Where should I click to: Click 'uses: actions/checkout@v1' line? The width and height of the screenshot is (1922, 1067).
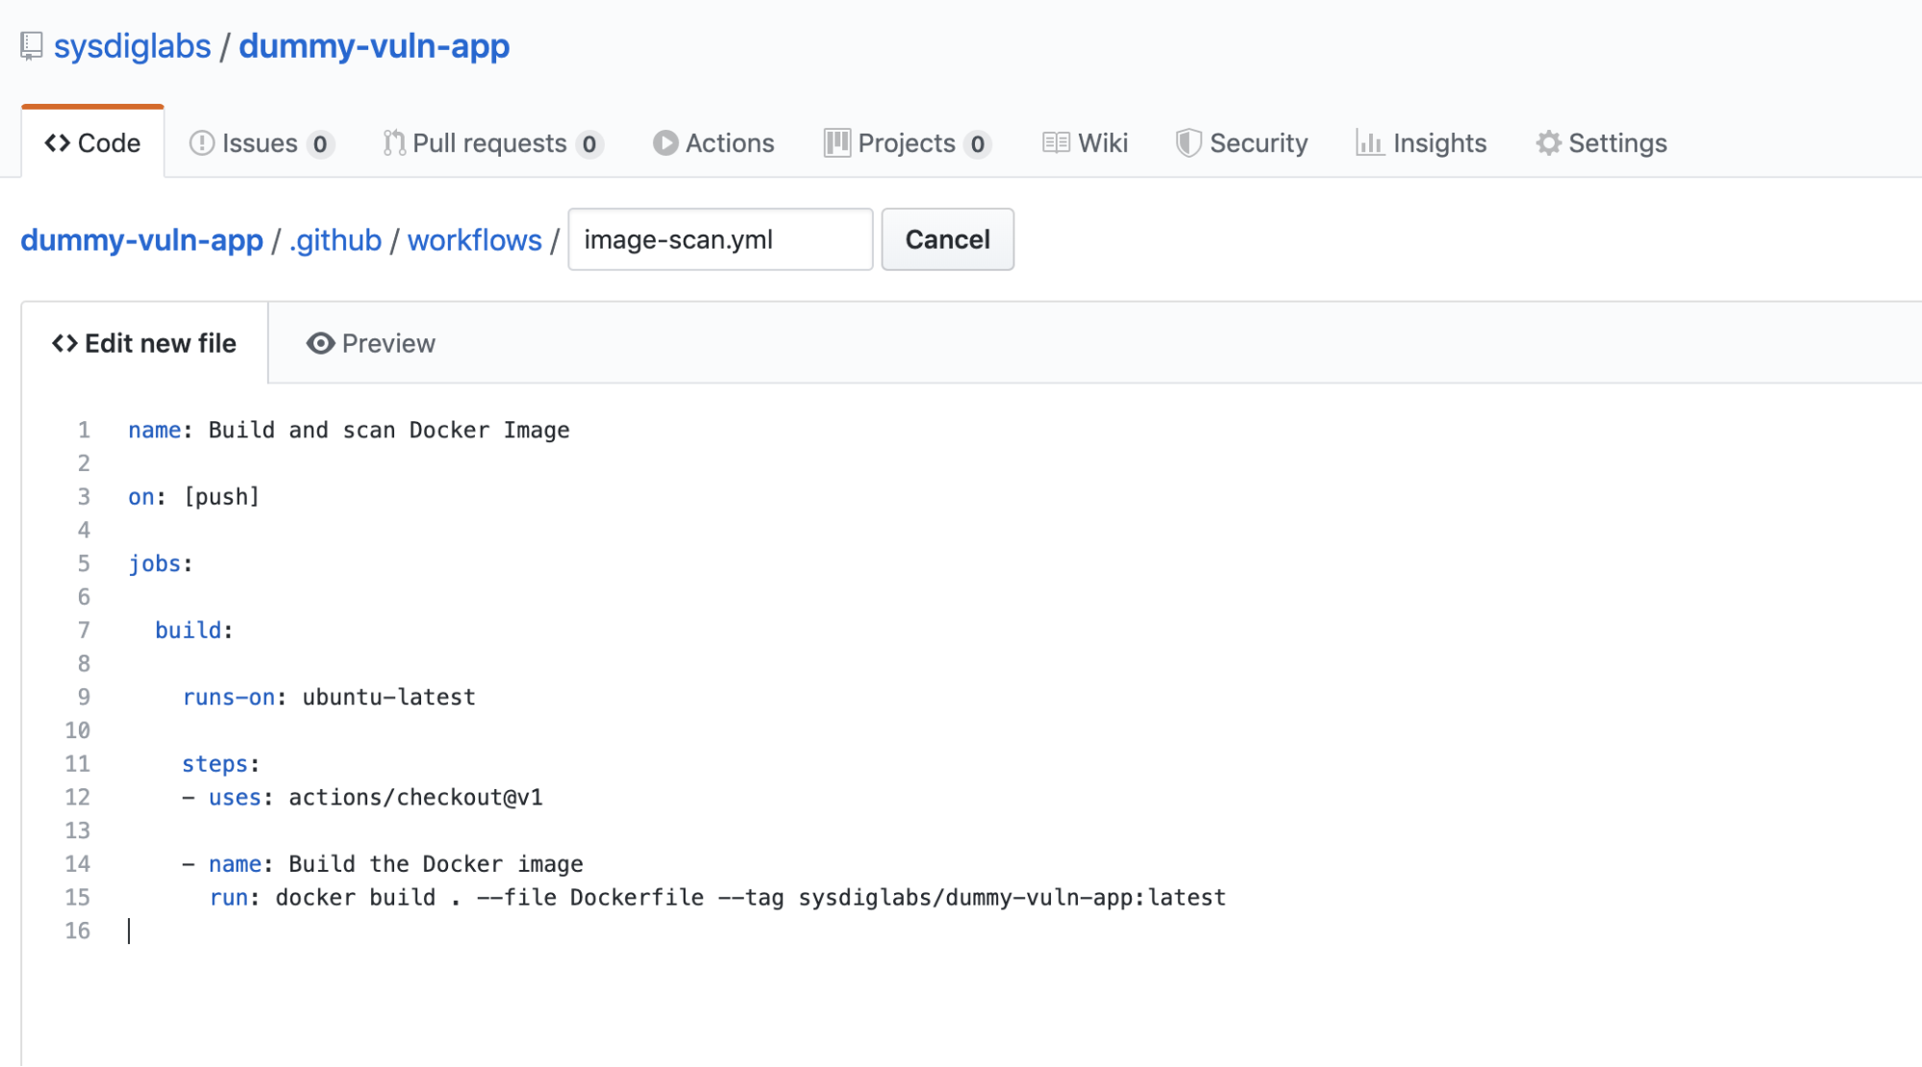[362, 797]
